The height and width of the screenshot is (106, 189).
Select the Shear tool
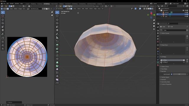[57, 79]
